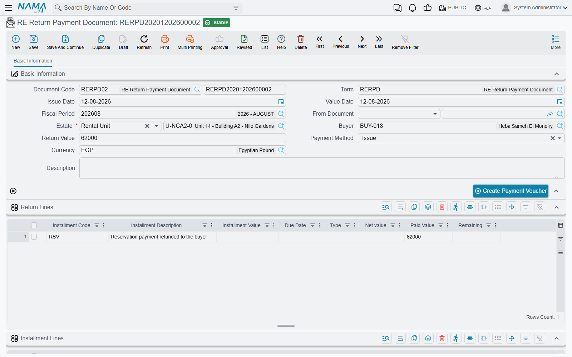The width and height of the screenshot is (572, 357).
Task: Open search filter options in top bar
Action: (x=236, y=8)
